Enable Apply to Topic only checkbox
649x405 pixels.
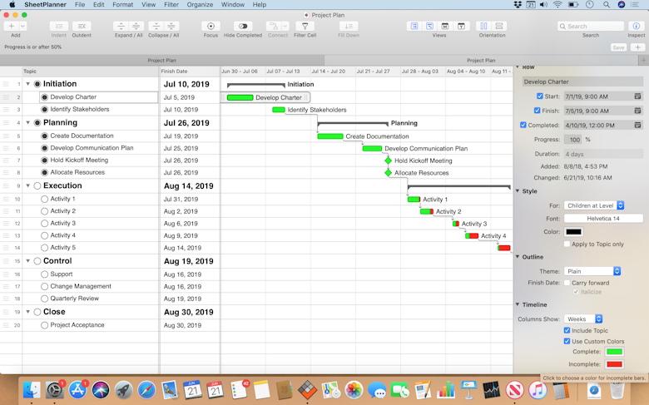[x=567, y=244]
